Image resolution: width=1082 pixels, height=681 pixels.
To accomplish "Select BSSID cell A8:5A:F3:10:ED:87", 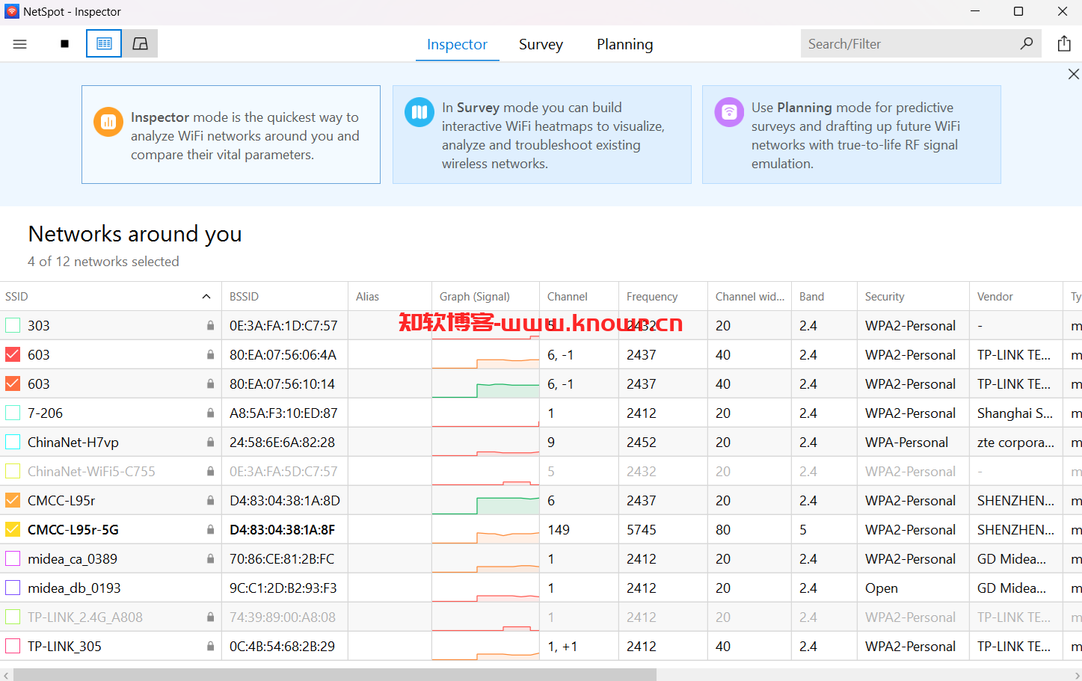I will [283, 413].
